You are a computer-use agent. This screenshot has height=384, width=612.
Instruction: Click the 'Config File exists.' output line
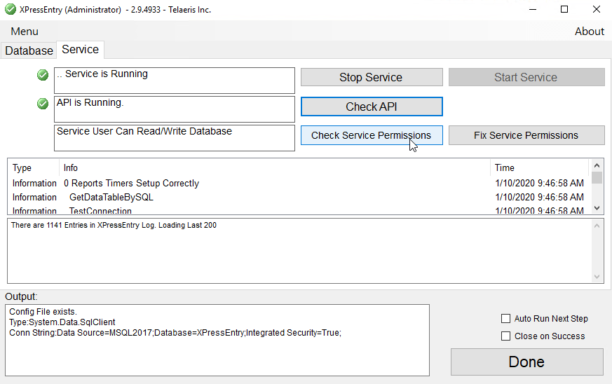43,312
